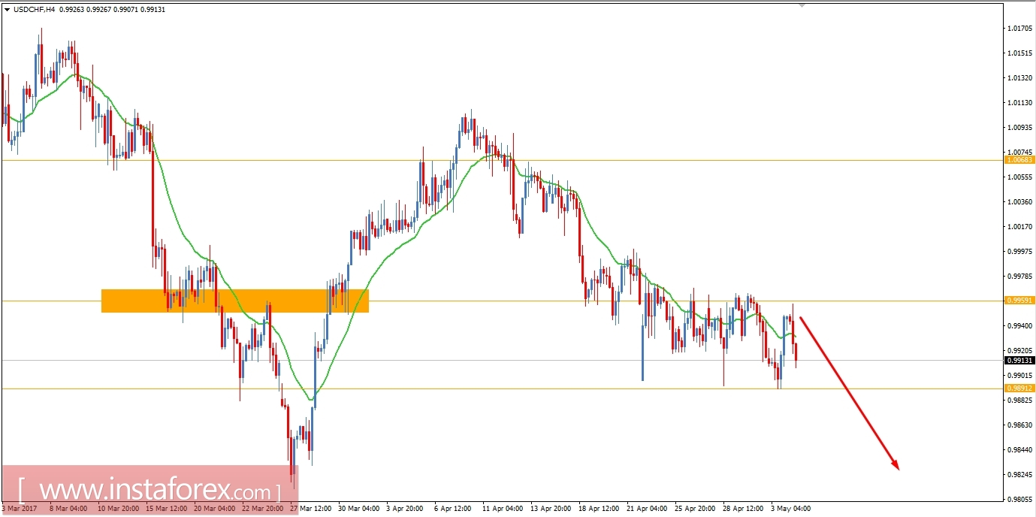Click the 1.01705 price axis label
This screenshot has height=517, width=1036.
point(1020,29)
